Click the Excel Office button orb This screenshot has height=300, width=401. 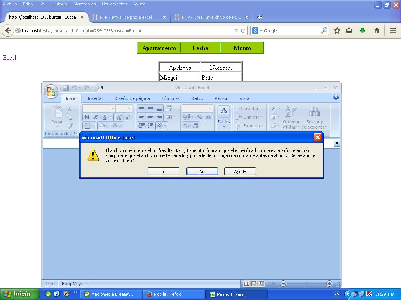pos(51,91)
